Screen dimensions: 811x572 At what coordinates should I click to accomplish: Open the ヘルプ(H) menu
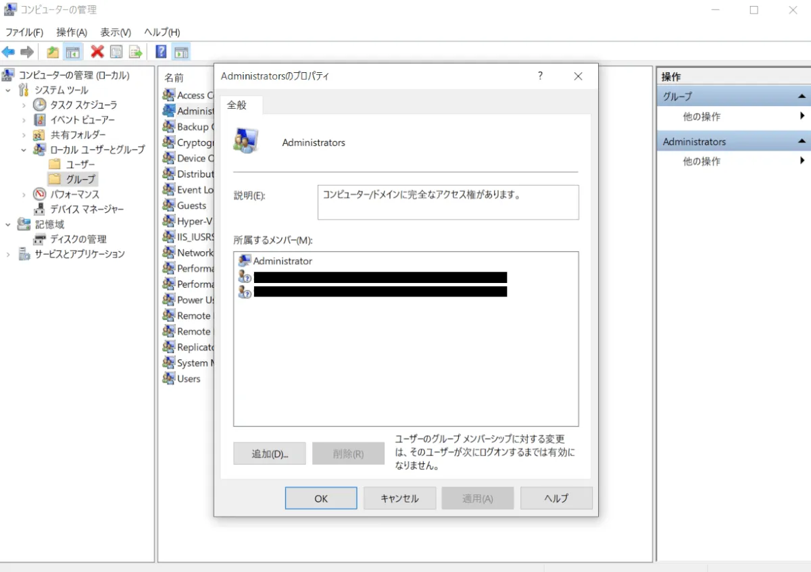[162, 32]
